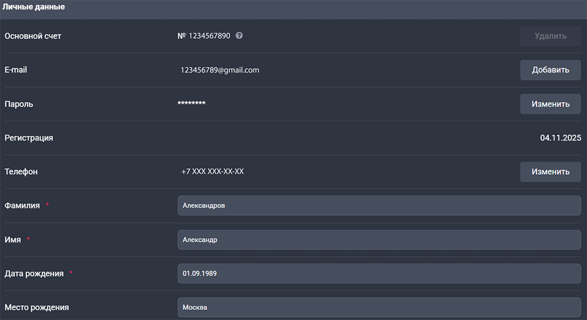
Task: Click the red asterisk next to Дата рождения
Action: tap(71, 273)
